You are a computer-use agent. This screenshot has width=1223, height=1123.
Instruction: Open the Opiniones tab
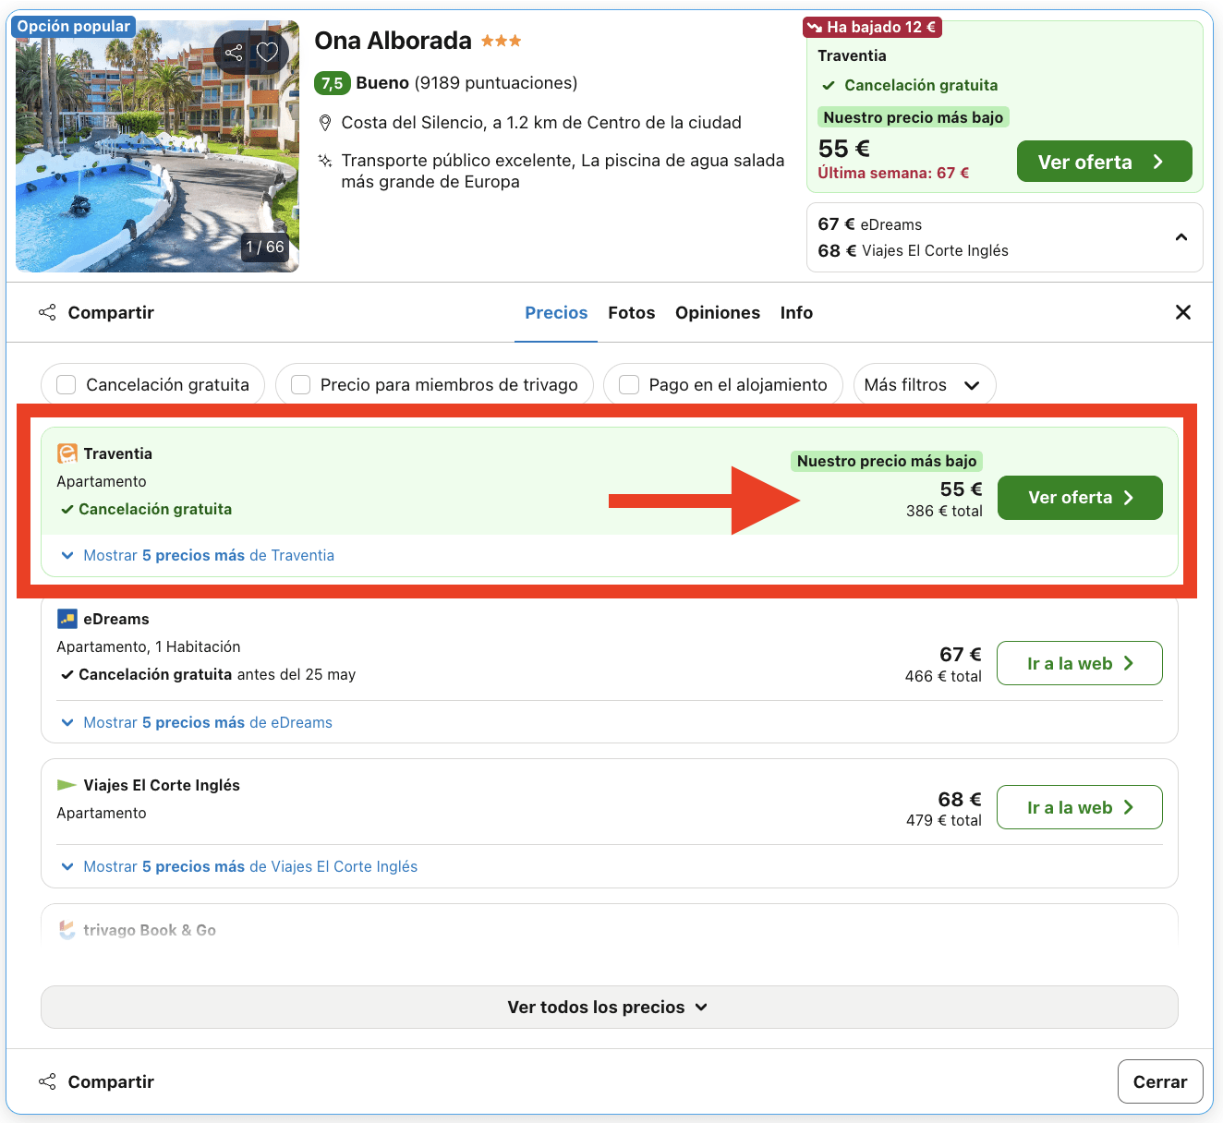coord(718,312)
